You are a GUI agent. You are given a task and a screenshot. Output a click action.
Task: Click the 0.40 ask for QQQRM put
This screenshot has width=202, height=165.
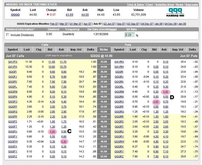tap(166, 92)
